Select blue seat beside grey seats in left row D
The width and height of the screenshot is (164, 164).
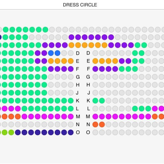pos(58,53)
